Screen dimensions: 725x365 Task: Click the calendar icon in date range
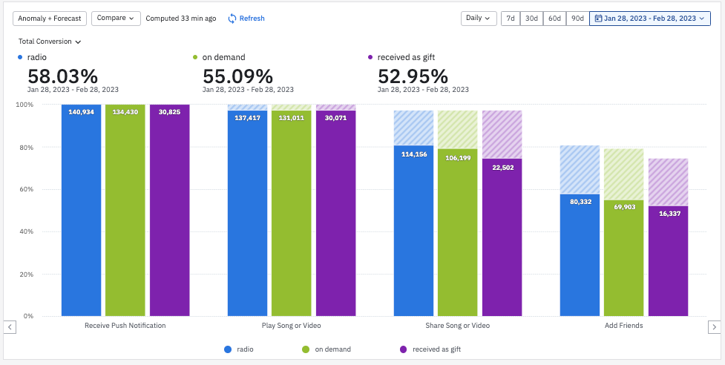598,19
